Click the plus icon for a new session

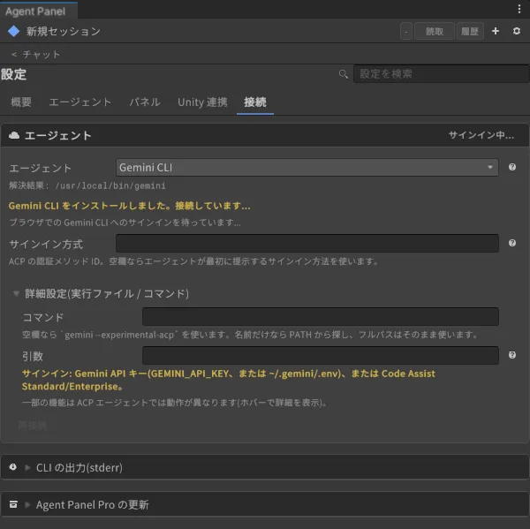point(496,31)
